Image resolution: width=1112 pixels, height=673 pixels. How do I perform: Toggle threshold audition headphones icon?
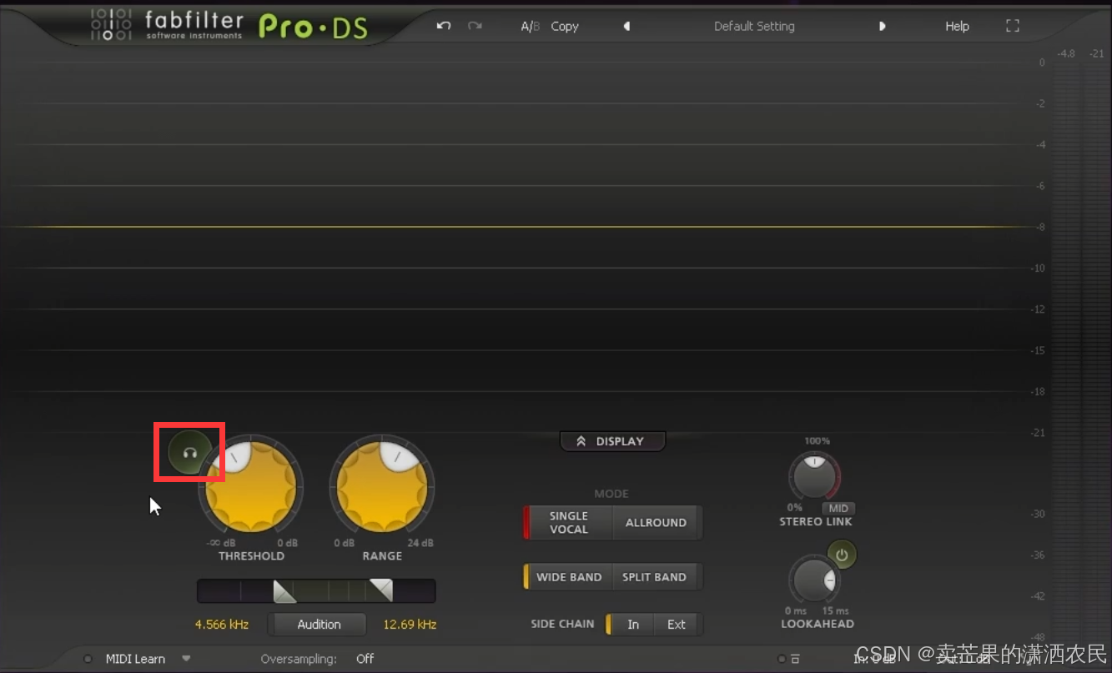(x=189, y=453)
